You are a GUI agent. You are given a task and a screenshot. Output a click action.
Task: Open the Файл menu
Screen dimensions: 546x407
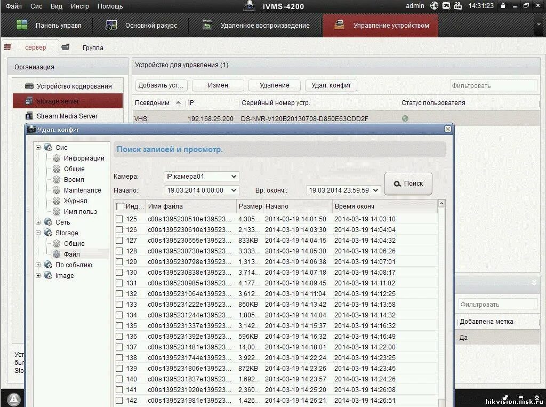tap(13, 6)
